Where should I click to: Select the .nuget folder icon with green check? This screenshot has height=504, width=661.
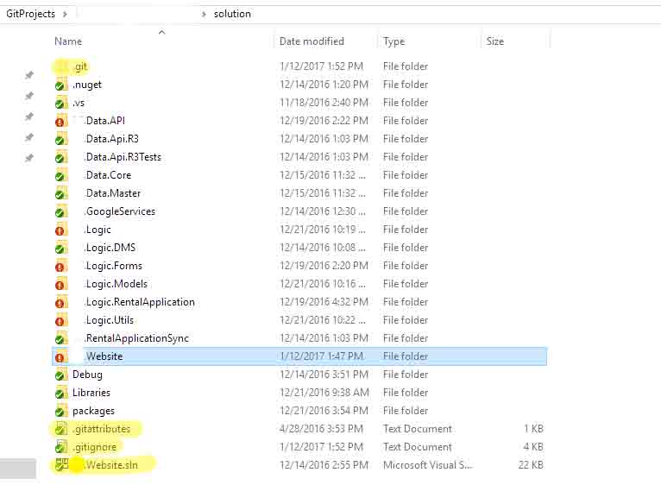61,85
